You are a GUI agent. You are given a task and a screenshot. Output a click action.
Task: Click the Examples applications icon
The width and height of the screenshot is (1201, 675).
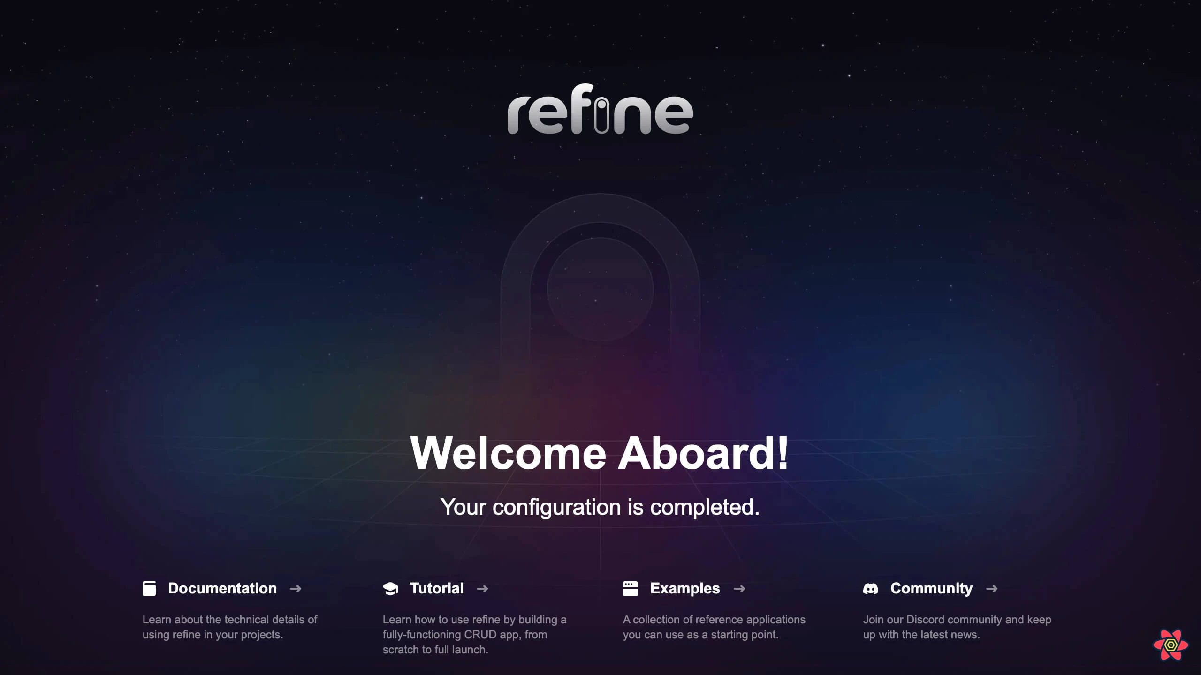630,589
